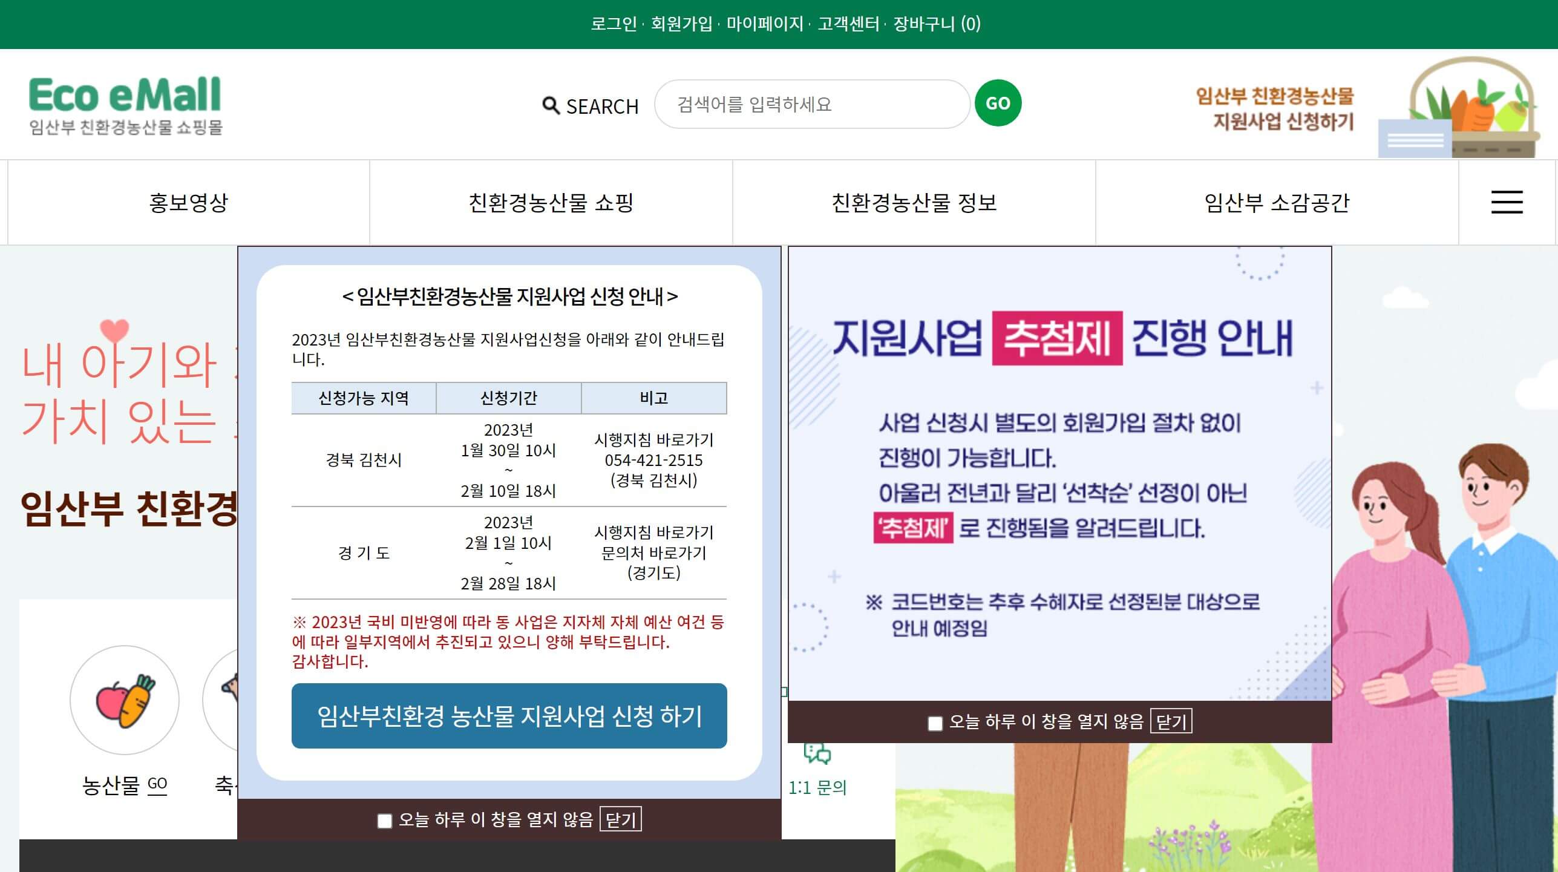This screenshot has width=1558, height=872.
Task: Check left popup's 오늘 하루 열지 않음 box
Action: pos(385,821)
